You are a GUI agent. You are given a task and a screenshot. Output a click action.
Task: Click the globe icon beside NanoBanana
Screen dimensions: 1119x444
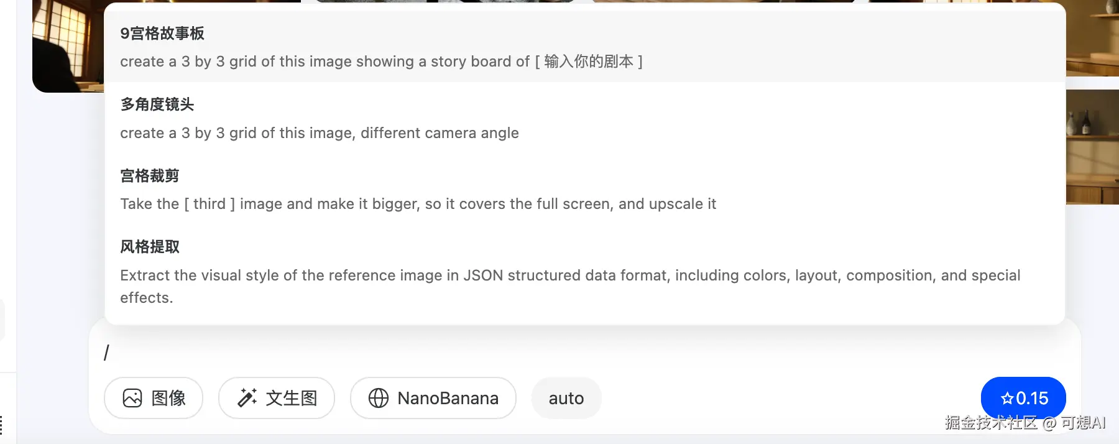379,398
